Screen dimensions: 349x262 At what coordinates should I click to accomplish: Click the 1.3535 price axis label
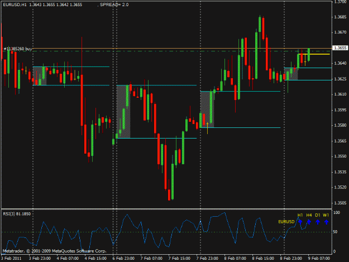(x=340, y=172)
